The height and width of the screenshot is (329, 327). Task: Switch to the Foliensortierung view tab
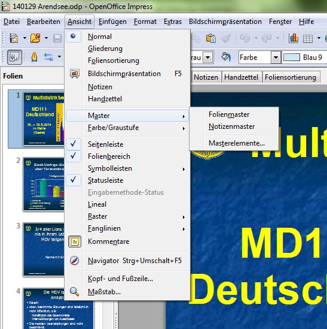point(291,77)
